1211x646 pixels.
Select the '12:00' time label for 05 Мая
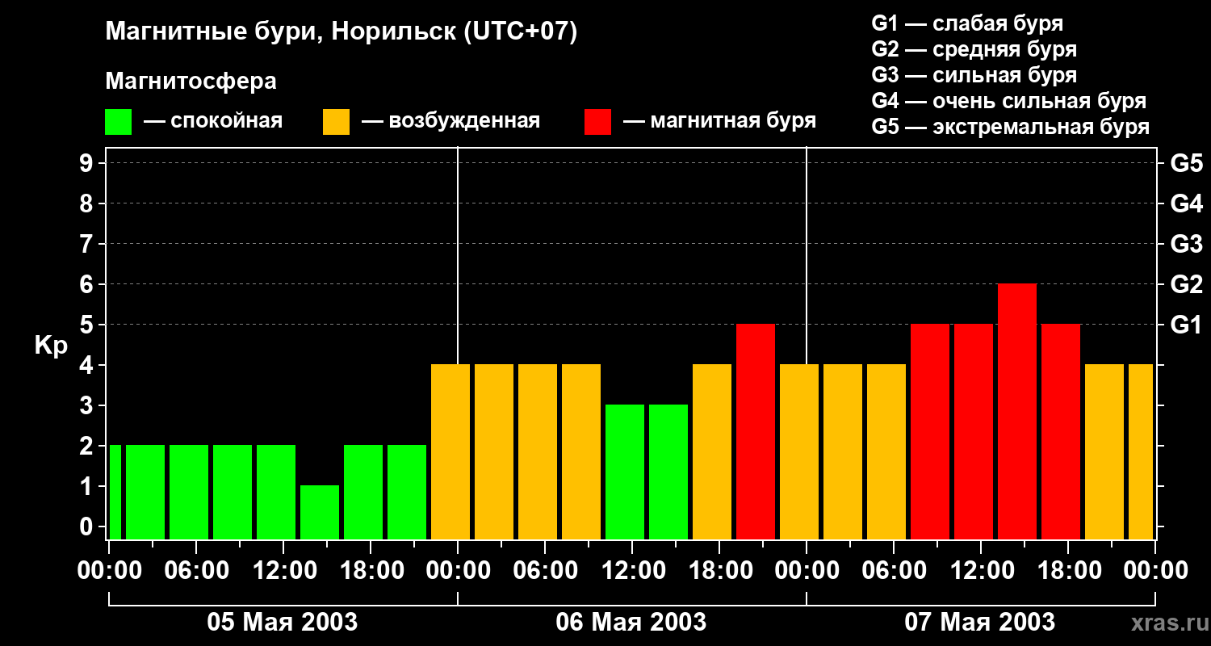pos(283,571)
